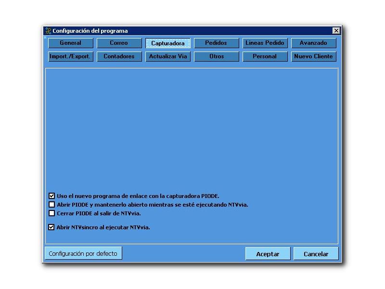Click the Cancelar button
Viewport: 385px width, 289px height.
coord(316,254)
